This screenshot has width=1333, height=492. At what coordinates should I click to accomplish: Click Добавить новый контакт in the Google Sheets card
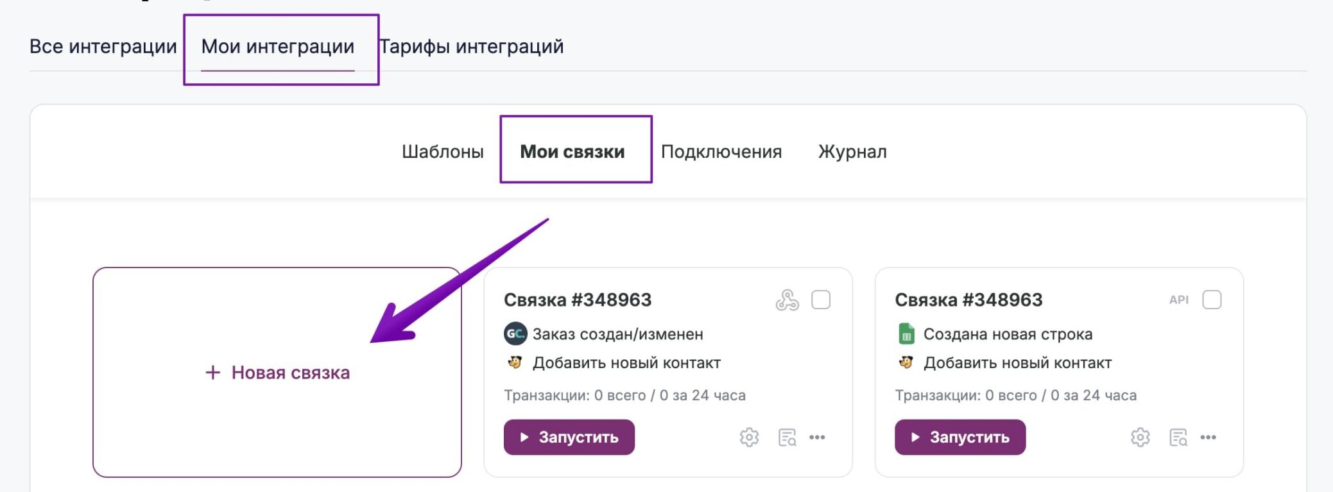pos(1018,363)
